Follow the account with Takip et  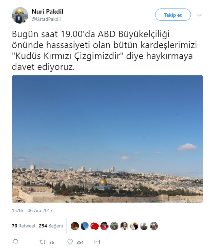click(173, 15)
